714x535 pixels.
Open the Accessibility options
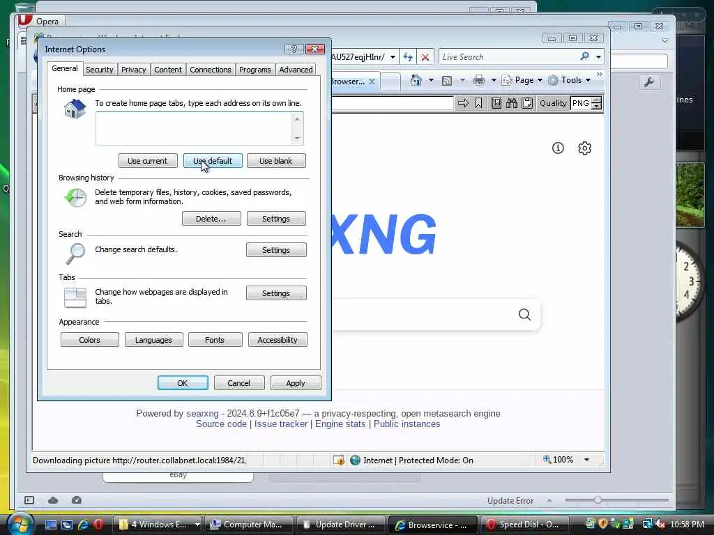point(278,340)
